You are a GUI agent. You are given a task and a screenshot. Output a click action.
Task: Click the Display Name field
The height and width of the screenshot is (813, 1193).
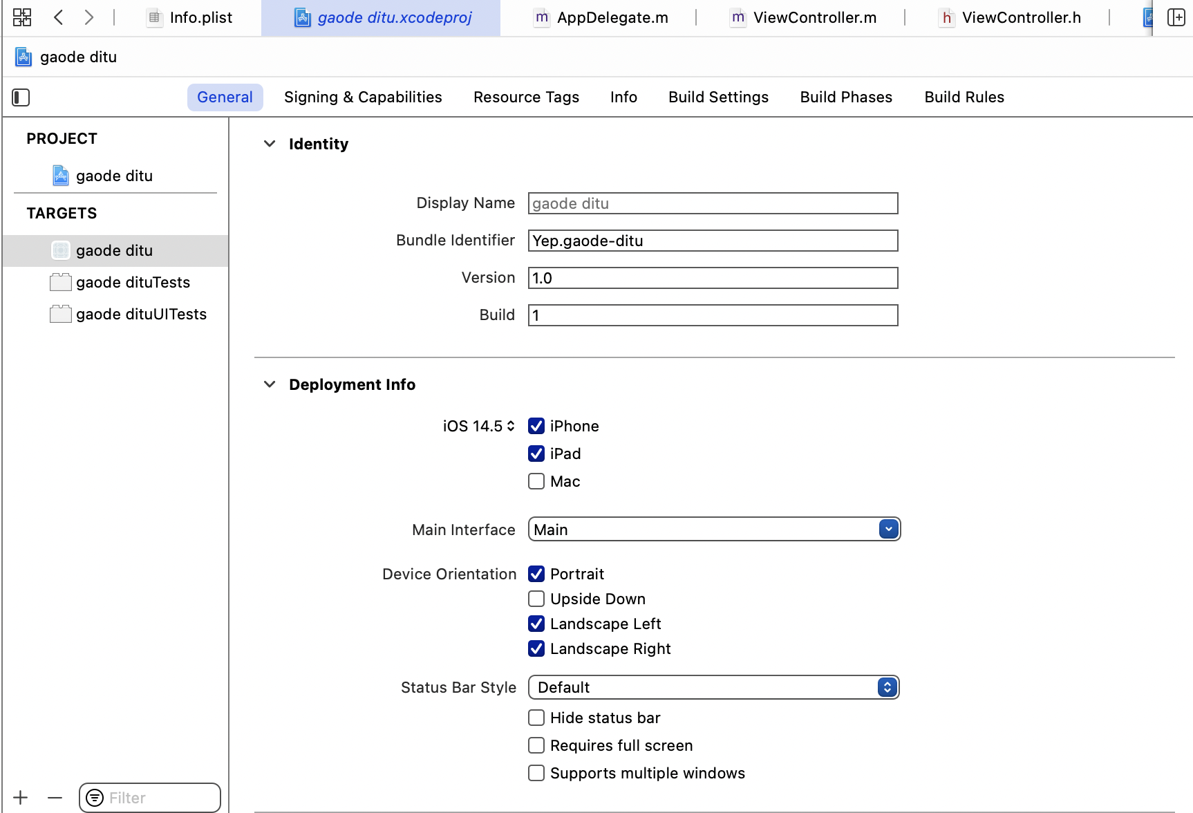713,203
